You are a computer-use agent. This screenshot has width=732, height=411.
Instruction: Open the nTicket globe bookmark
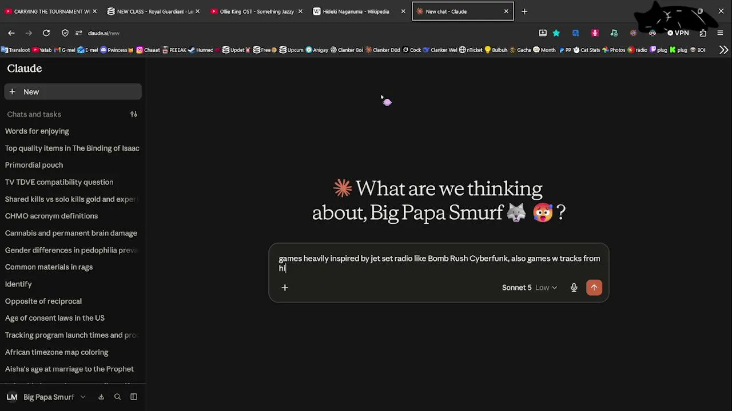(471, 50)
